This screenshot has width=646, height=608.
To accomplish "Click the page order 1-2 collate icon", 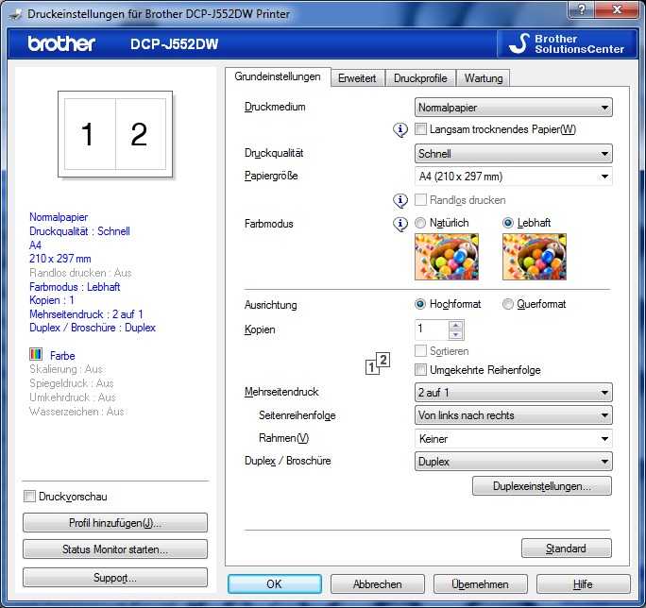I will (378, 363).
